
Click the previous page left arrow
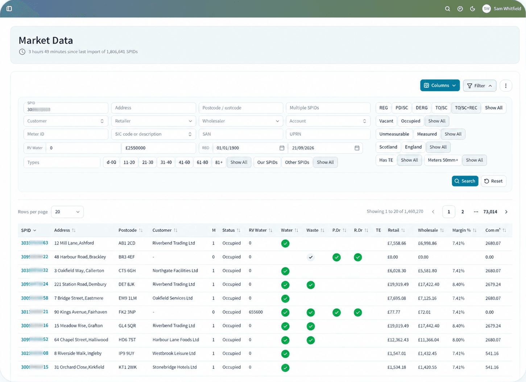[433, 212]
